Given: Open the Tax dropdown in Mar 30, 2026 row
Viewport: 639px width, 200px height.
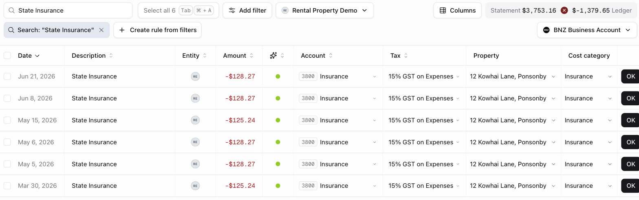Looking at the screenshot, I should (424, 186).
